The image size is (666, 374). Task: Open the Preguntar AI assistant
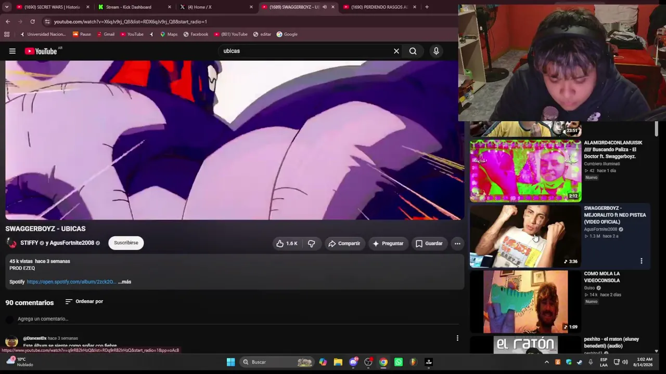pyautogui.click(x=388, y=243)
